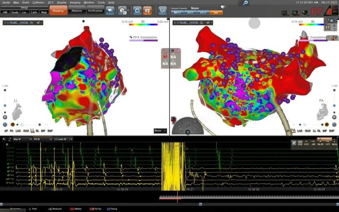Click the chat bubble icon in the toolbar
Screen dimensions: 339x212
point(163,10)
